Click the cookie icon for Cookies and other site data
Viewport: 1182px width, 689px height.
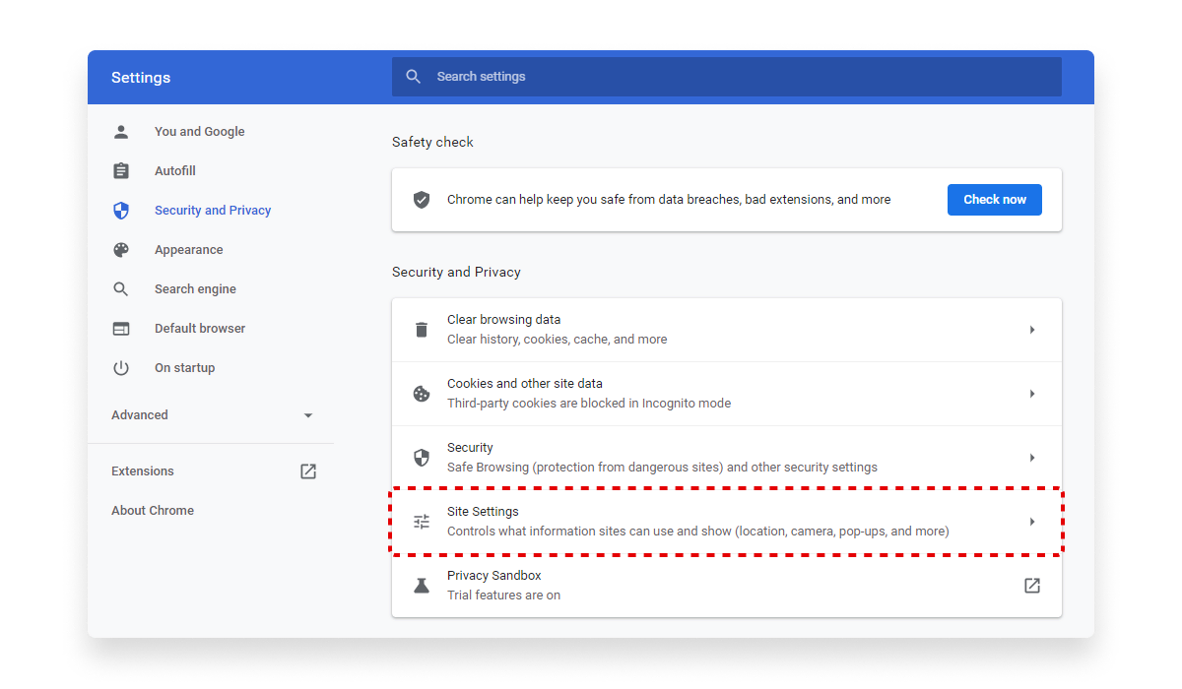(422, 393)
